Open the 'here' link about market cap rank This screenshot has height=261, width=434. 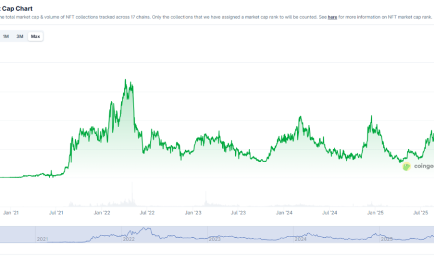point(332,18)
